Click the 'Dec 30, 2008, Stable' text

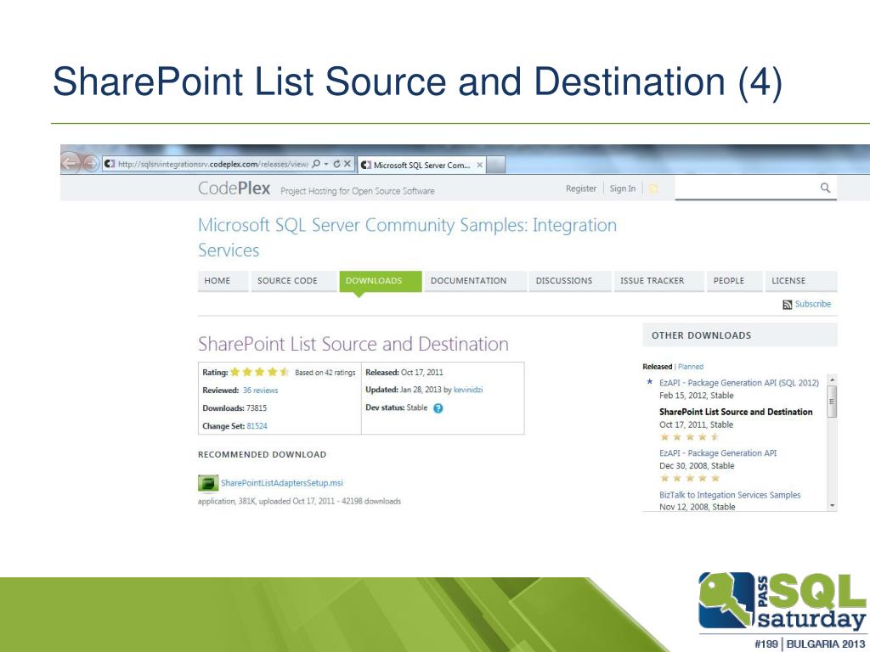tap(697, 466)
